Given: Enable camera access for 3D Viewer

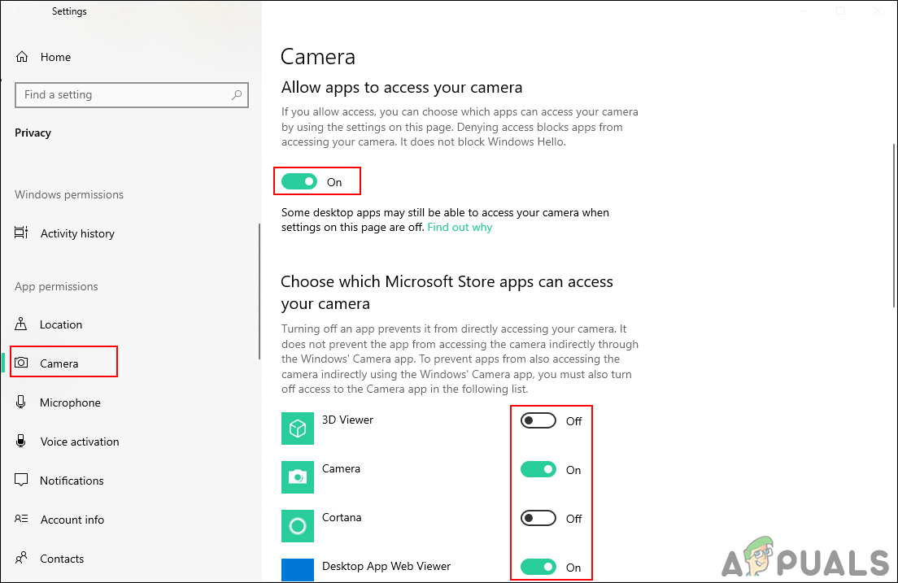Looking at the screenshot, I should pyautogui.click(x=538, y=421).
